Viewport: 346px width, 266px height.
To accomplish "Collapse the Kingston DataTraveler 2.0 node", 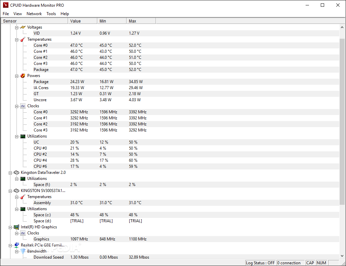I will click(10, 173).
